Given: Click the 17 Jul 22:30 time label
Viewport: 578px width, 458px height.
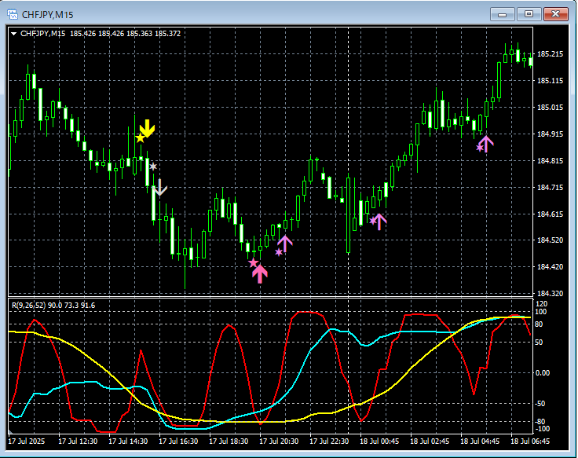Looking at the screenshot, I should coord(329,441).
